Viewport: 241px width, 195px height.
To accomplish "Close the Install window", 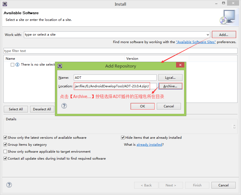I will coord(233,3).
